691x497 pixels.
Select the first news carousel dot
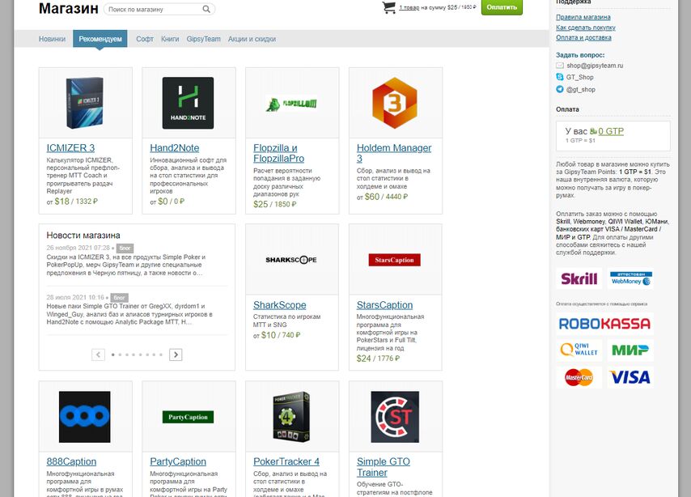point(113,355)
